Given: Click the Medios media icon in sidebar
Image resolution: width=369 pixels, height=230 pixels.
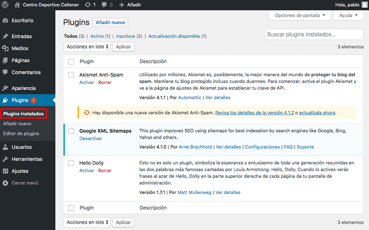Looking at the screenshot, I should coord(5,48).
